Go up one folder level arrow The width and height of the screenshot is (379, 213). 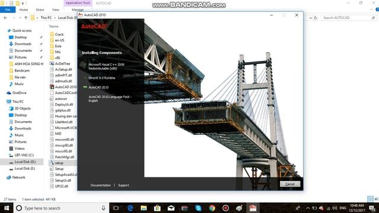[26, 18]
